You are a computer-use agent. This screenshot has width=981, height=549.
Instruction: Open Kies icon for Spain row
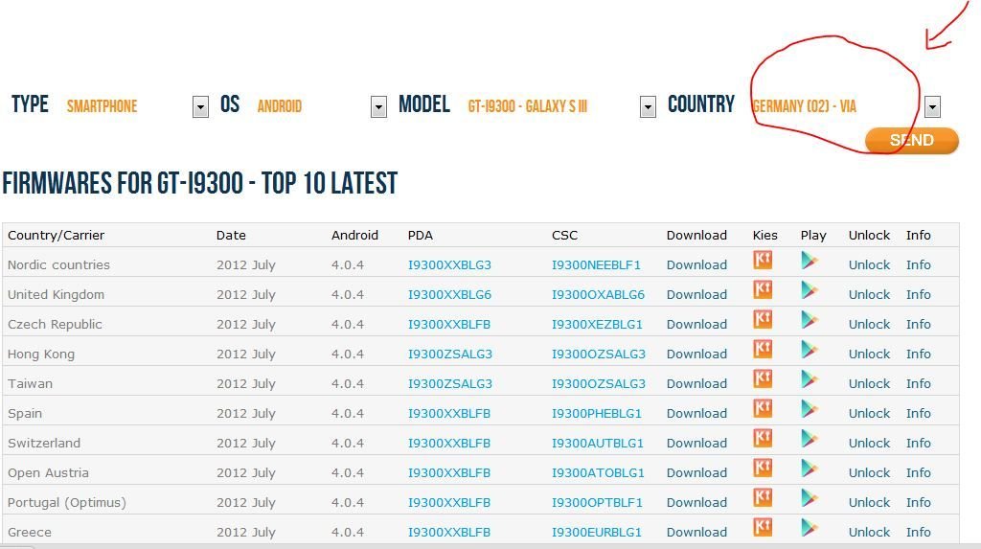[762, 408]
